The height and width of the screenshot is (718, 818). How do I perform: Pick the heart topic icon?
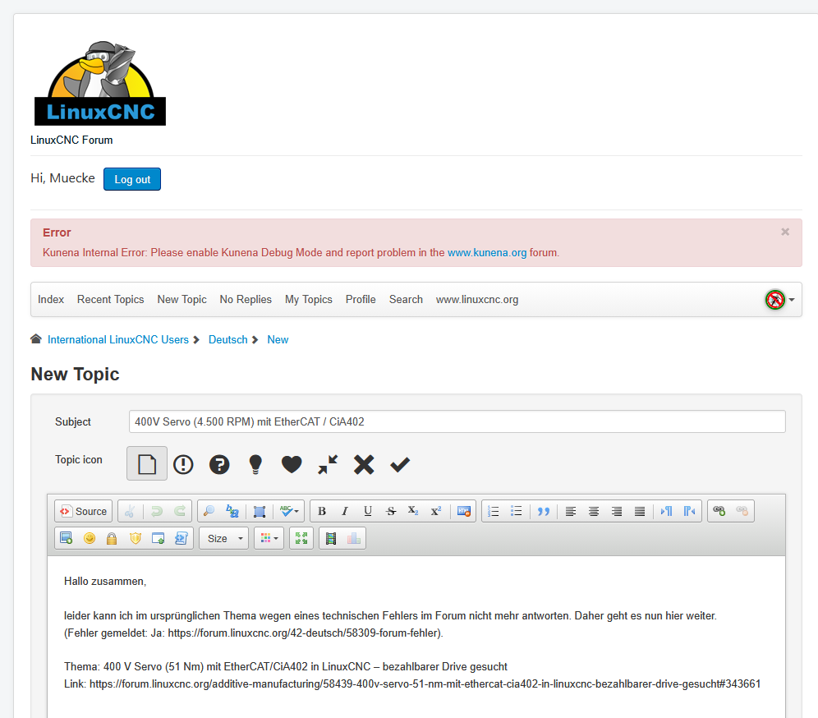292,465
